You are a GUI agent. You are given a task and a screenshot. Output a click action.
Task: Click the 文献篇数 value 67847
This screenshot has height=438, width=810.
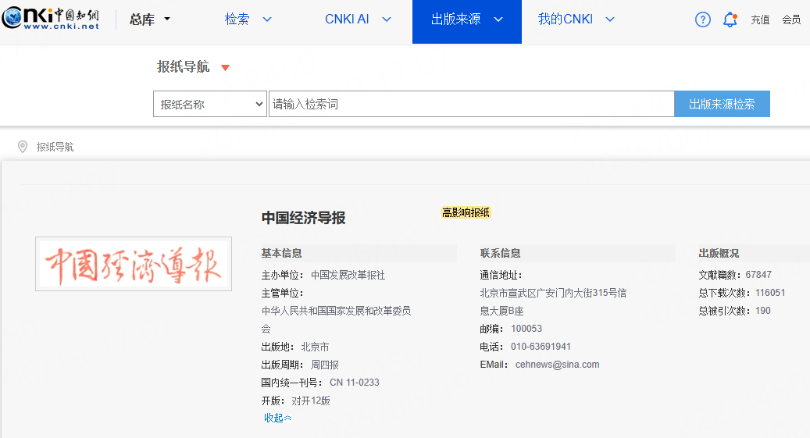758,275
